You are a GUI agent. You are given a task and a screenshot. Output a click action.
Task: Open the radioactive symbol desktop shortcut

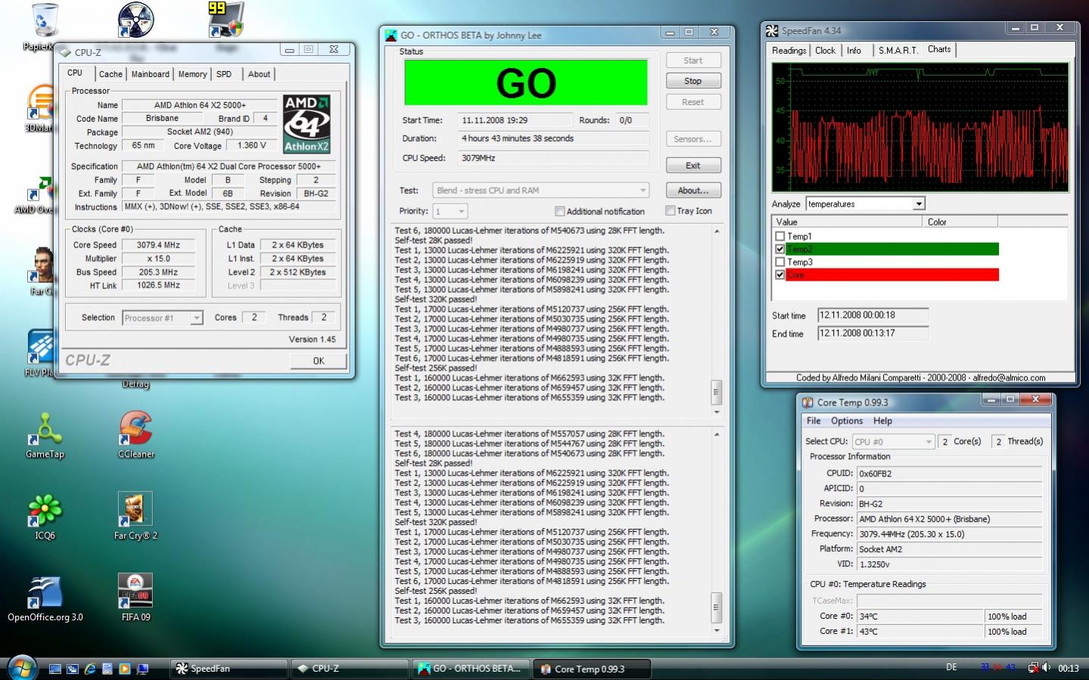[136, 20]
